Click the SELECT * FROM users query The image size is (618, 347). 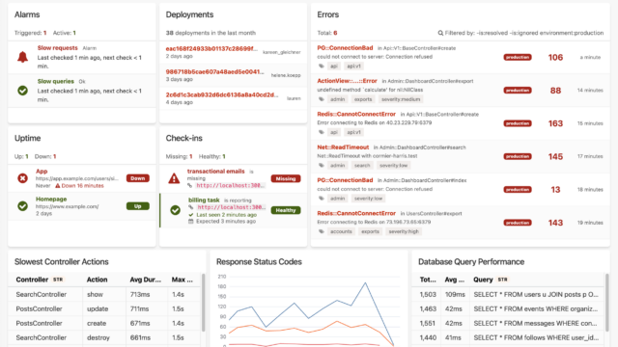coord(536,294)
